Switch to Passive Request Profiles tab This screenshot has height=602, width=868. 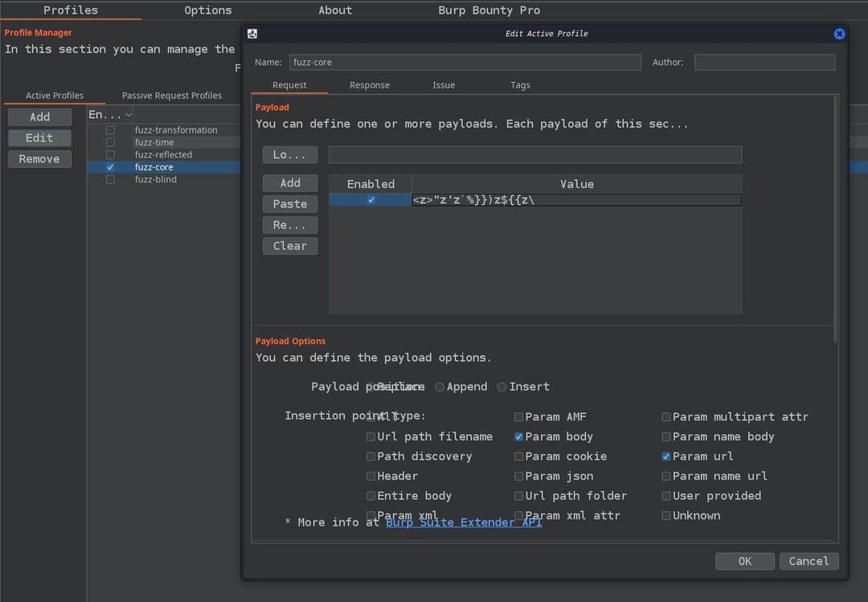(172, 96)
